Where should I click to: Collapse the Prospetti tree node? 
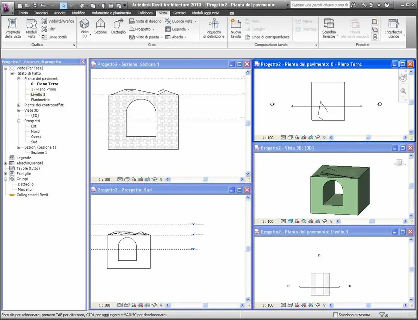[x=19, y=121]
